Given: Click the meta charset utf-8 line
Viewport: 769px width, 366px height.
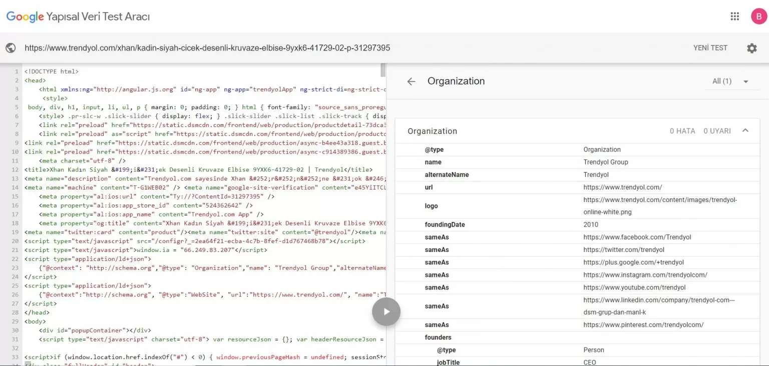Looking at the screenshot, I should pos(82,160).
